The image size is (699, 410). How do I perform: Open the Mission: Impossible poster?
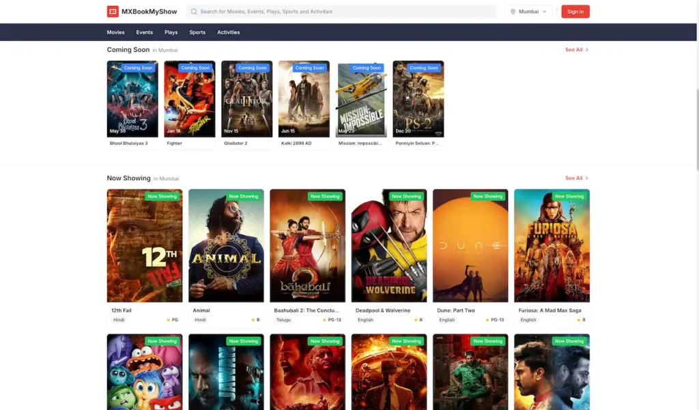pos(361,99)
